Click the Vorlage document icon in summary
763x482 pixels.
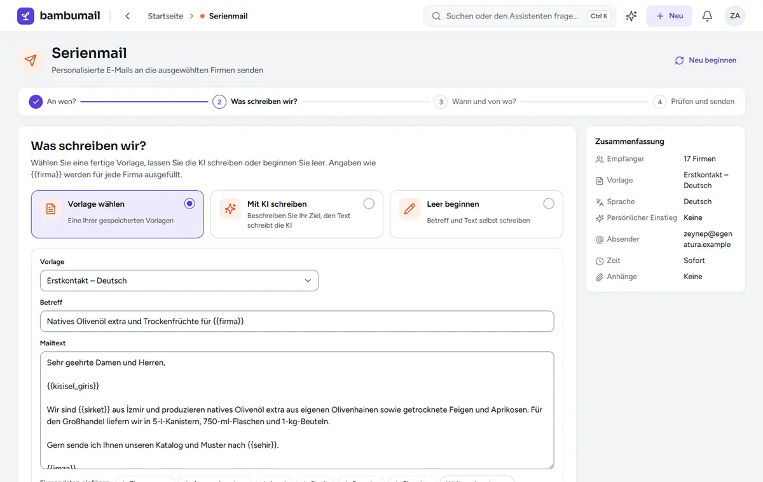pos(600,181)
